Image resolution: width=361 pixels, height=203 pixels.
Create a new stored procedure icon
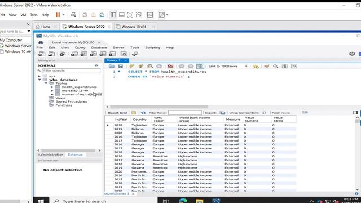pyautogui.click(x=103, y=54)
